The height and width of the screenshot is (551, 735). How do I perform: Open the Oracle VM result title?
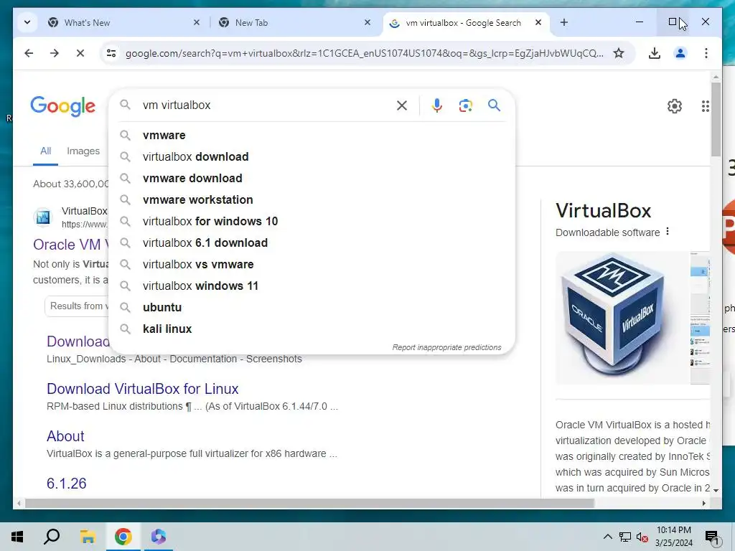[70, 245]
